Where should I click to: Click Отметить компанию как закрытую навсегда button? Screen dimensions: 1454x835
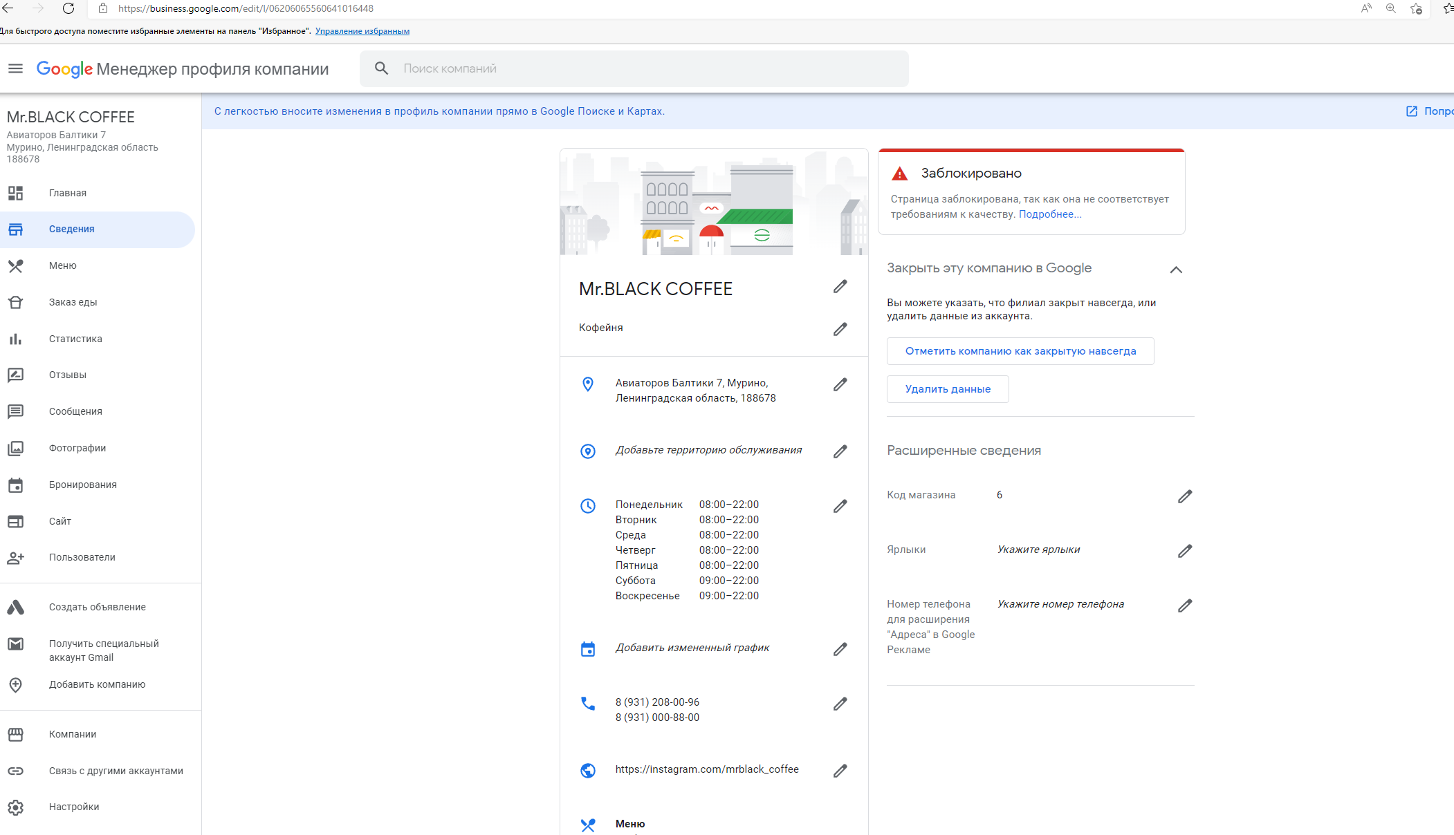point(1020,351)
